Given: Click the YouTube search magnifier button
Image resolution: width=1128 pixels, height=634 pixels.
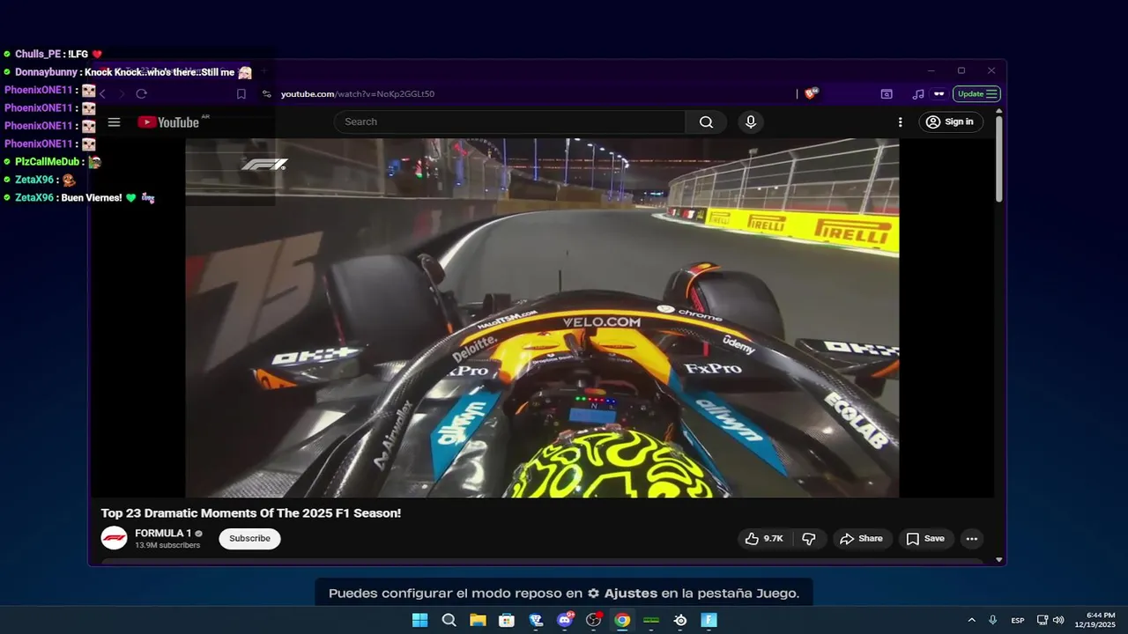Looking at the screenshot, I should pyautogui.click(x=706, y=122).
